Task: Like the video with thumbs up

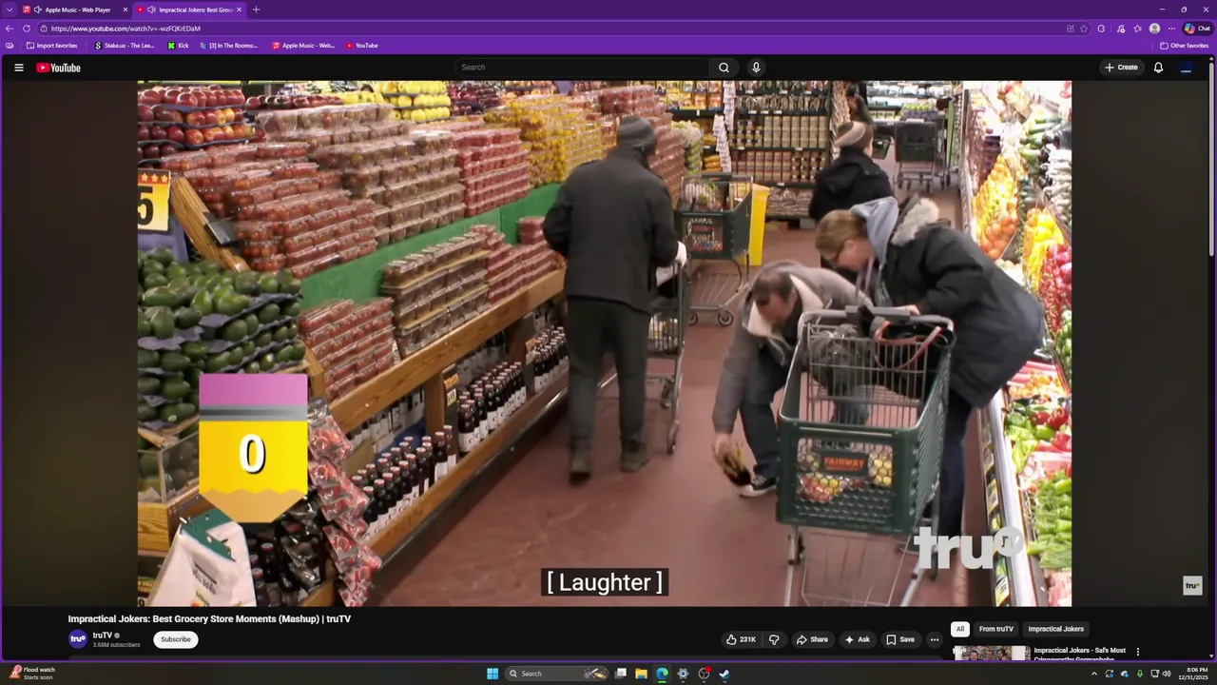Action: click(741, 639)
